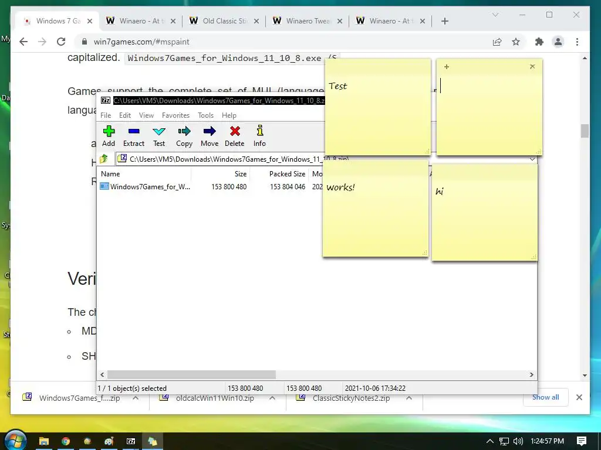The image size is (601, 450).
Task: Switch to the Winaero Twea... browser tab
Action: (x=308, y=21)
